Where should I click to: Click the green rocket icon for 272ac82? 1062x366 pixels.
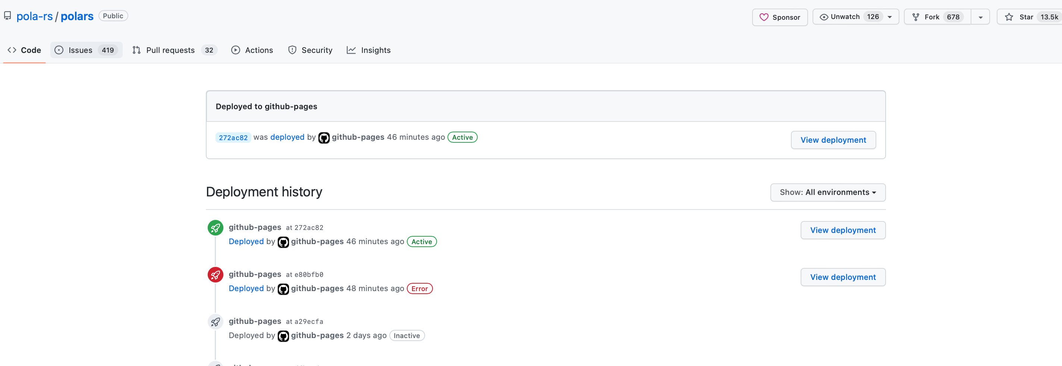[x=215, y=227]
